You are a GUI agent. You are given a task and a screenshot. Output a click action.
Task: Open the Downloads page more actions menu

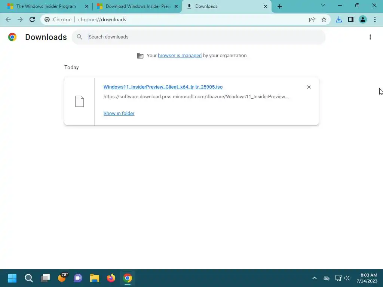click(370, 37)
